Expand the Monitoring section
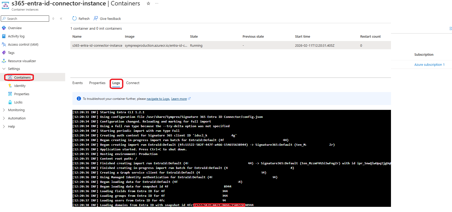Viewport: 452px width, 212px height. (4, 110)
